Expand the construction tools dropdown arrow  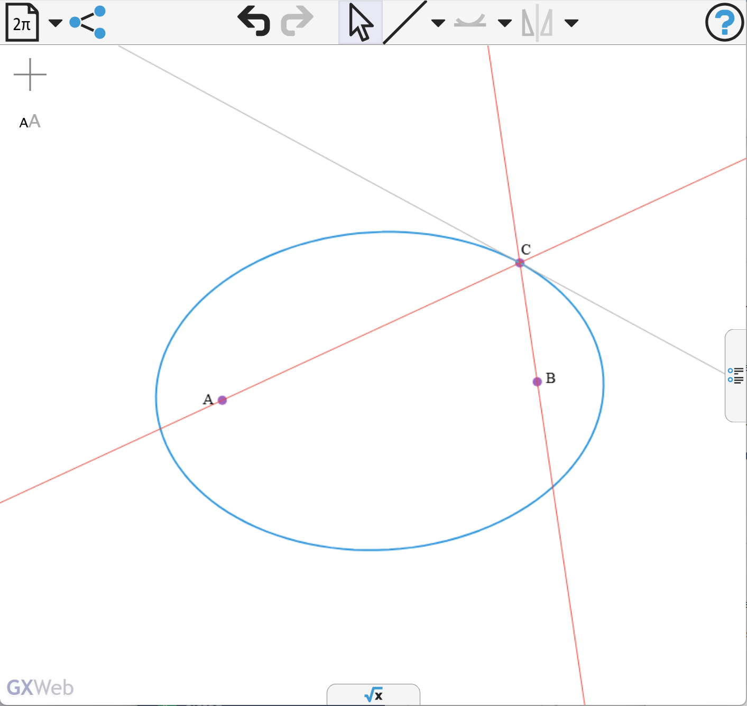coord(571,23)
